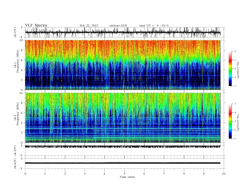Click the "8" kHz tick of ch.1 spectrogram
252x195 pixels.
point(22,50)
